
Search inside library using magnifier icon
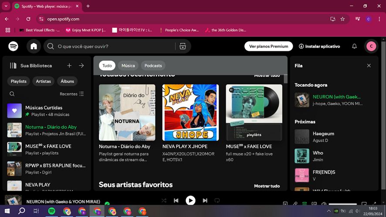(12, 94)
